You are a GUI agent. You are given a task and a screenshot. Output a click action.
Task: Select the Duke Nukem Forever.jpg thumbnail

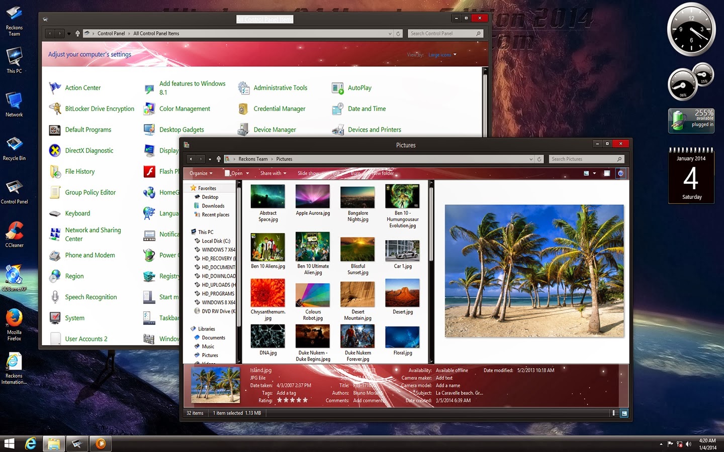click(x=357, y=336)
